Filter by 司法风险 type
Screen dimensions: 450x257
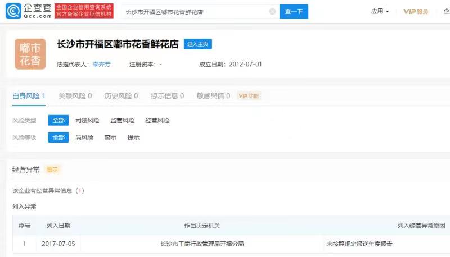click(87, 121)
